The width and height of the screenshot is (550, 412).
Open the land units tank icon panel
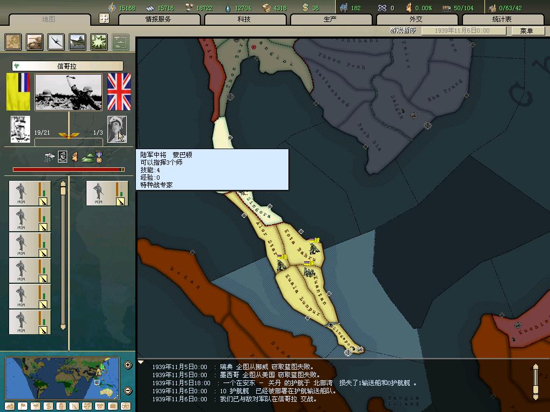35,42
